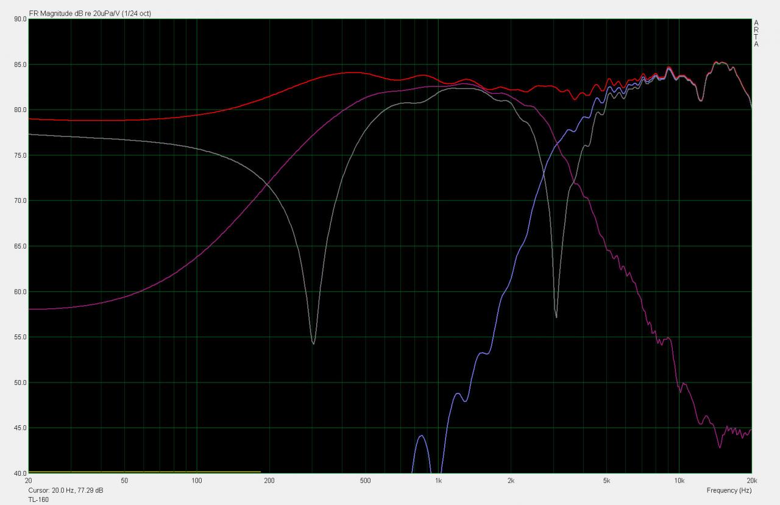Screen dimensions: 780x505
Task: Click the blue curve's small hump near 850 Hz
Action: tap(421, 436)
